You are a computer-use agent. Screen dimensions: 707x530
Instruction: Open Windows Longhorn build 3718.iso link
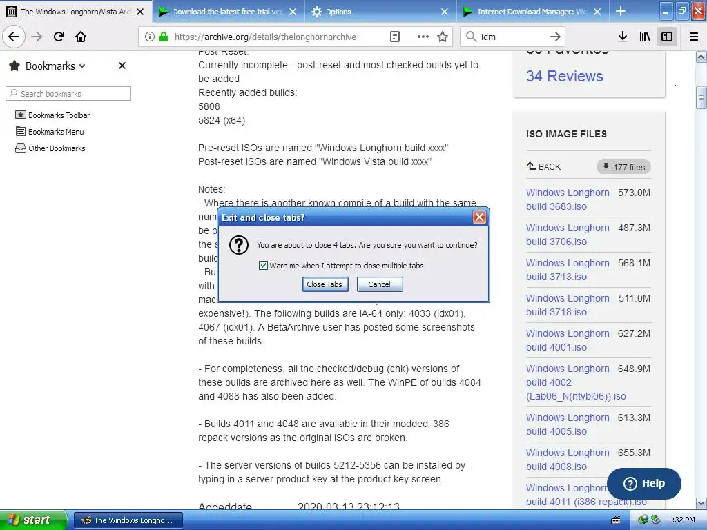pos(568,304)
